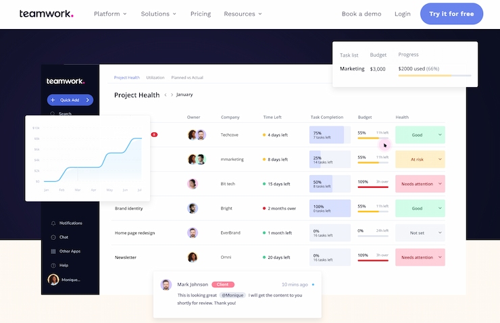Click the Budget column header in table
This screenshot has width=500, height=323.
(365, 118)
